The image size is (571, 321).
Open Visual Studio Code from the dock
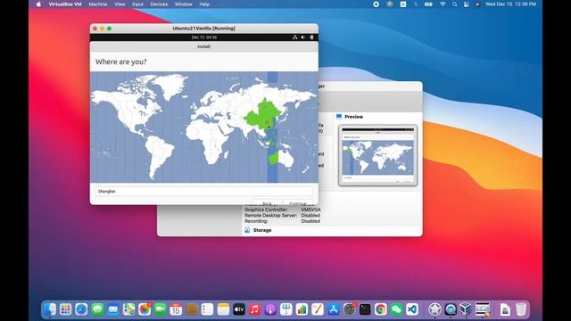(x=412, y=309)
